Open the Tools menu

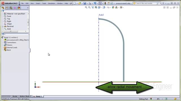coord(44,3)
